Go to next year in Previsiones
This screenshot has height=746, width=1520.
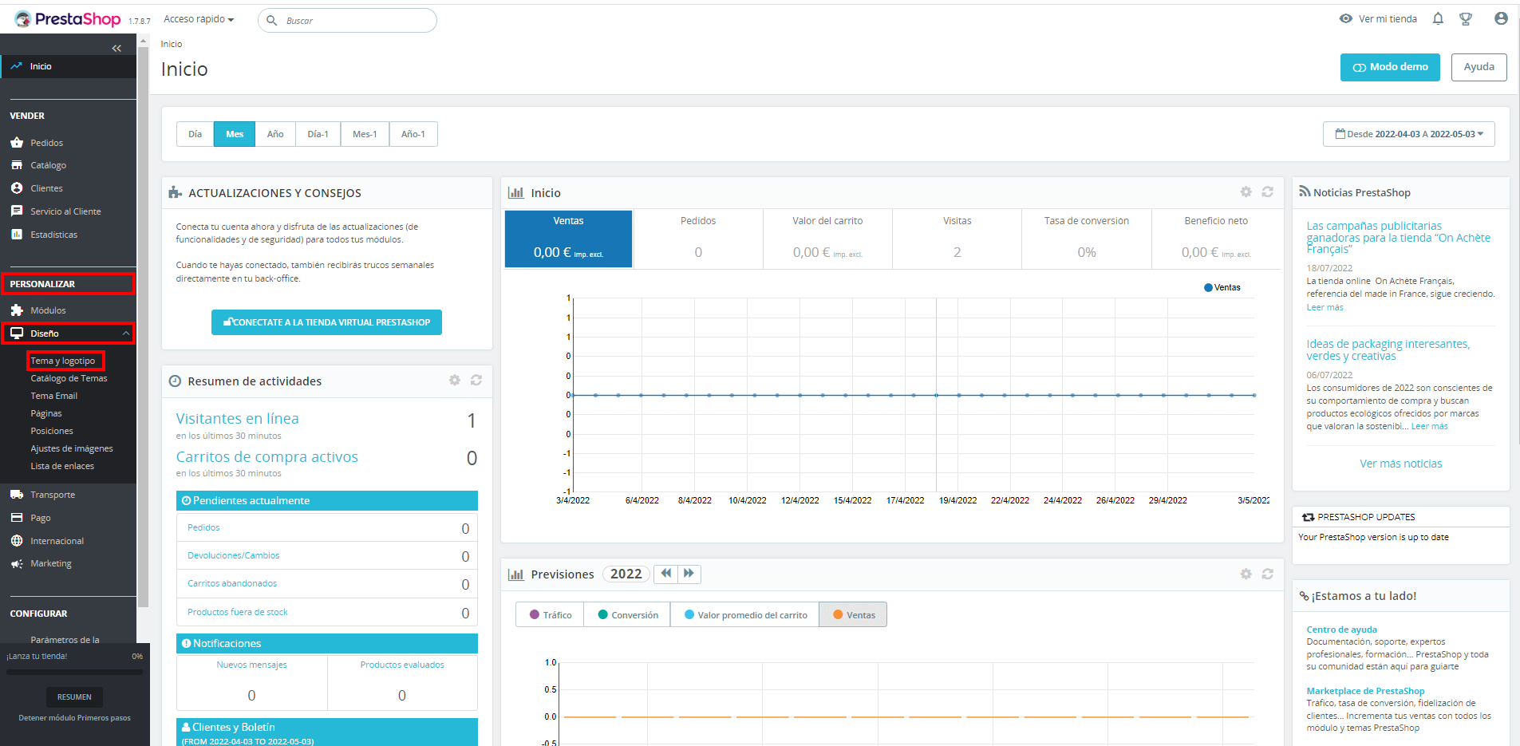(x=689, y=574)
